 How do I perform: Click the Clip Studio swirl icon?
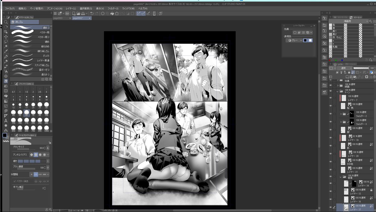point(67,13)
